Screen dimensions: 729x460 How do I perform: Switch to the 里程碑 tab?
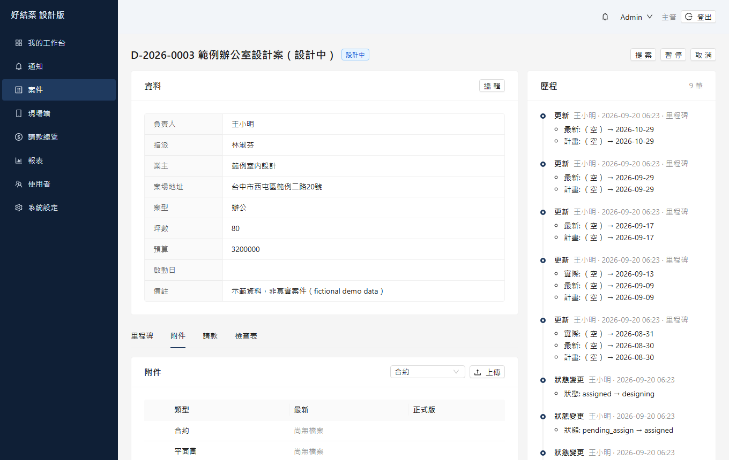142,336
